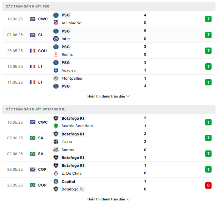Click Brazil flag beside SA on 05.06.25

pyautogui.click(x=33, y=138)
